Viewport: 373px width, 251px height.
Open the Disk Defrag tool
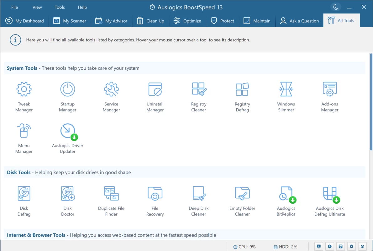click(24, 201)
